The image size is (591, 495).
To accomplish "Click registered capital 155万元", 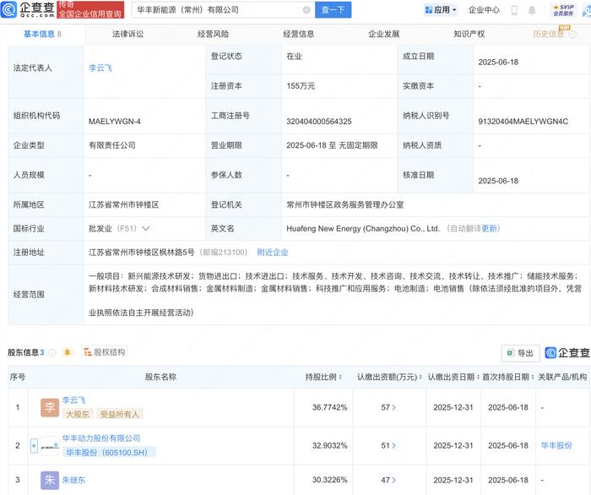I will point(301,86).
